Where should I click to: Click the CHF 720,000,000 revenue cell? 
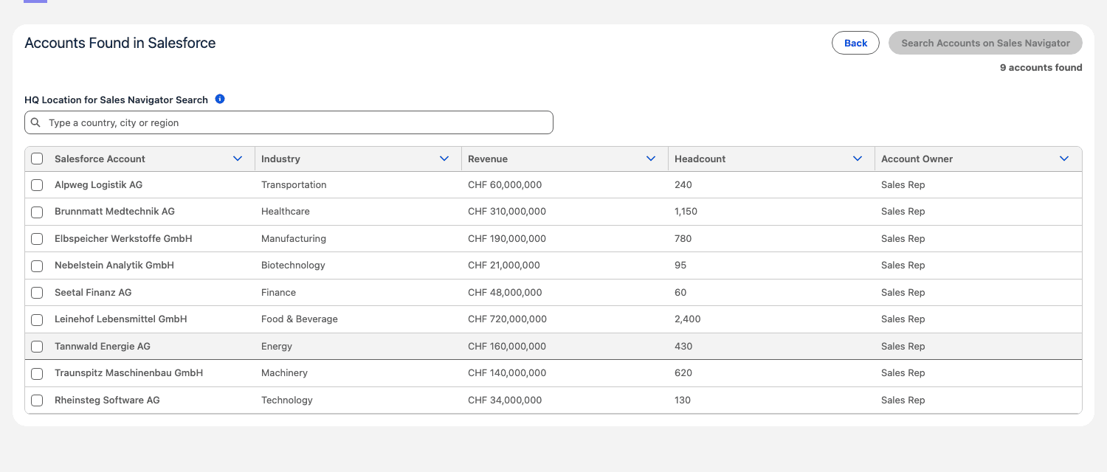pos(508,319)
